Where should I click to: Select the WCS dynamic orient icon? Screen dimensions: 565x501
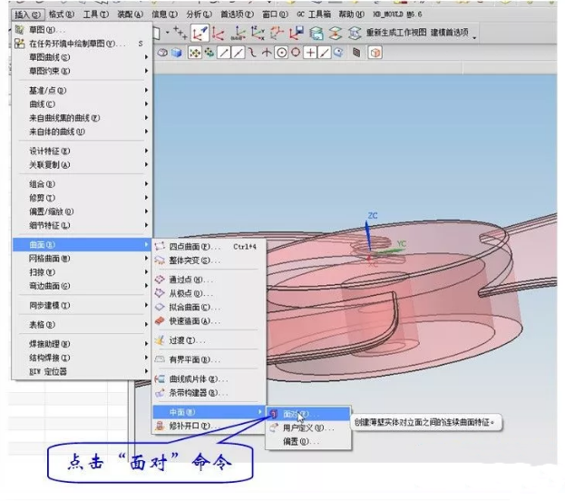tap(200, 33)
